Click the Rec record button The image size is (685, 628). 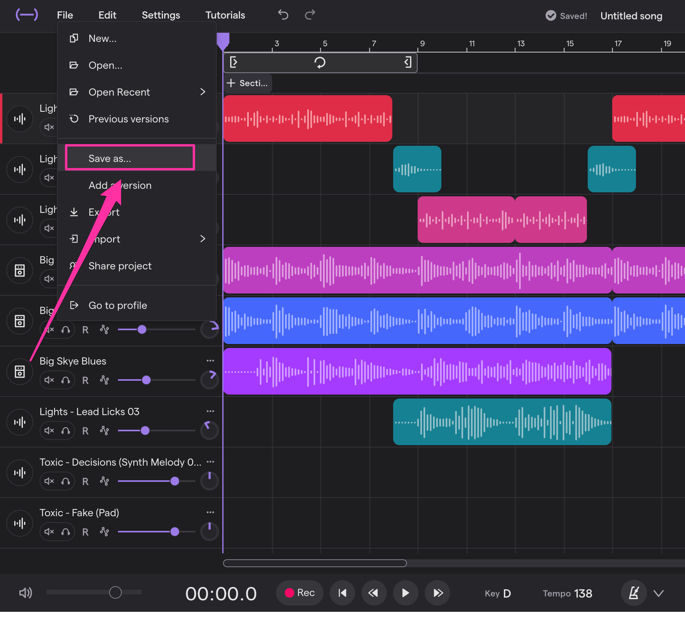coord(299,593)
